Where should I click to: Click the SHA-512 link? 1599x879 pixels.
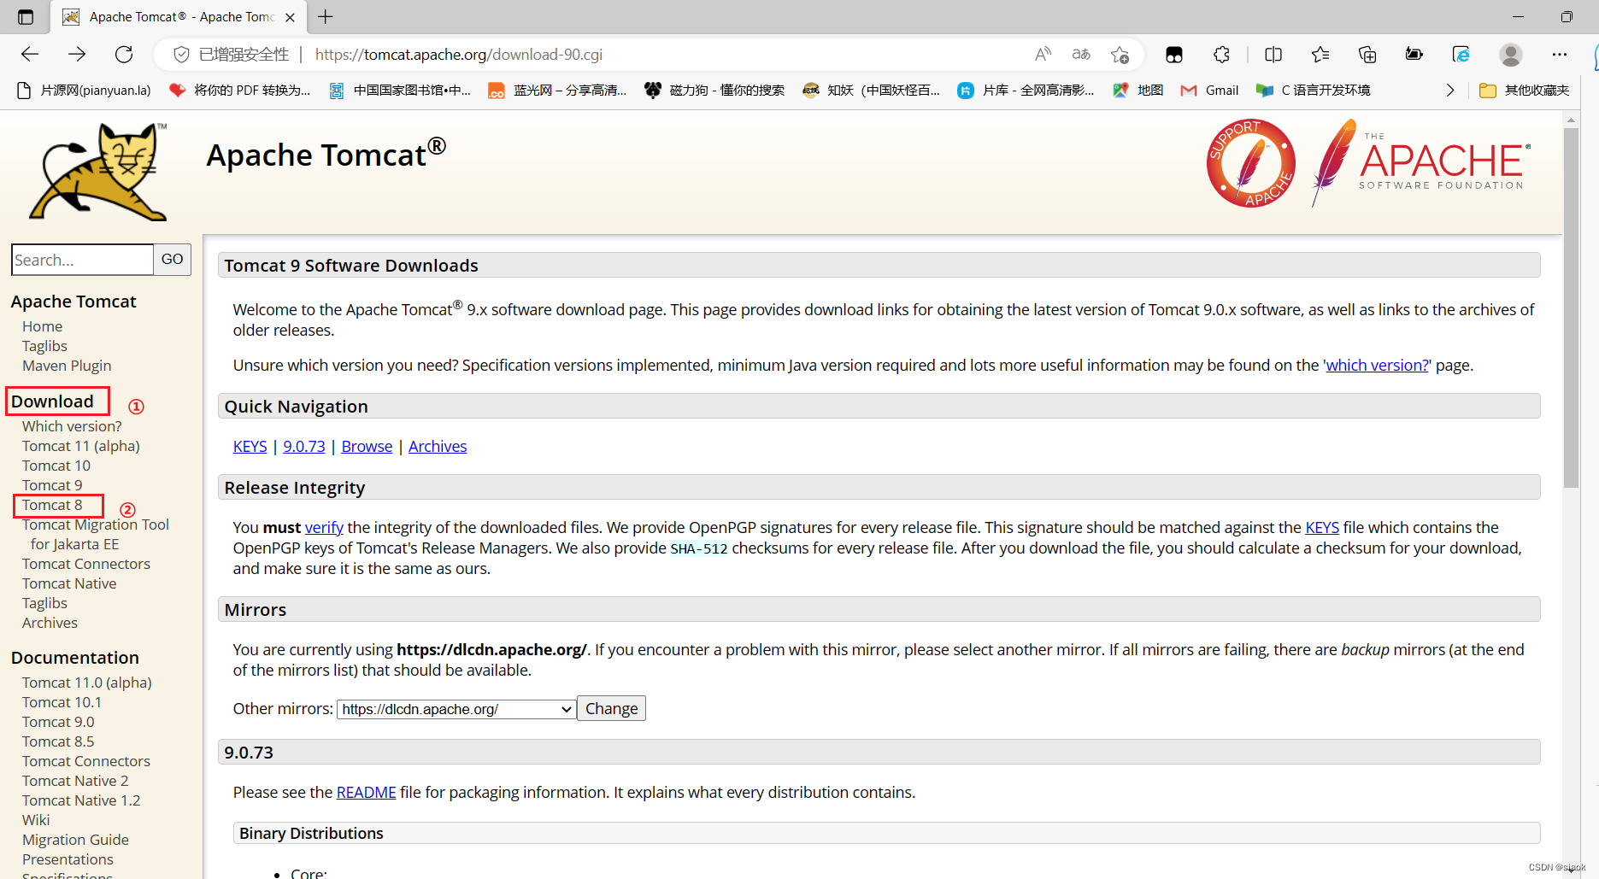coord(699,548)
